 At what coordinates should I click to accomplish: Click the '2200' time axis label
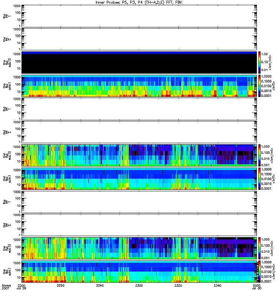coord(21,286)
